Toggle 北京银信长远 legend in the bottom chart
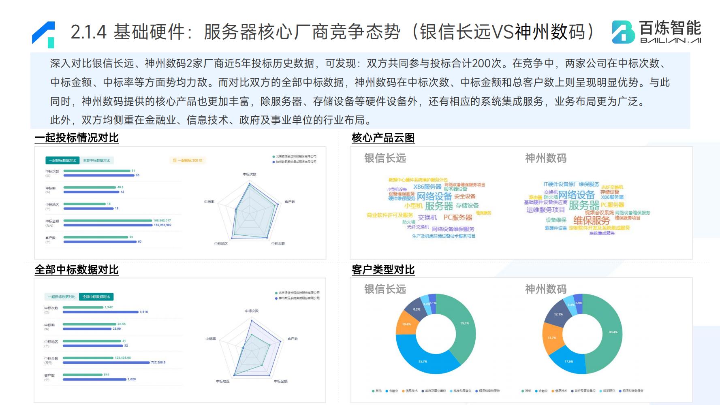The height and width of the screenshot is (405, 720). tap(297, 293)
